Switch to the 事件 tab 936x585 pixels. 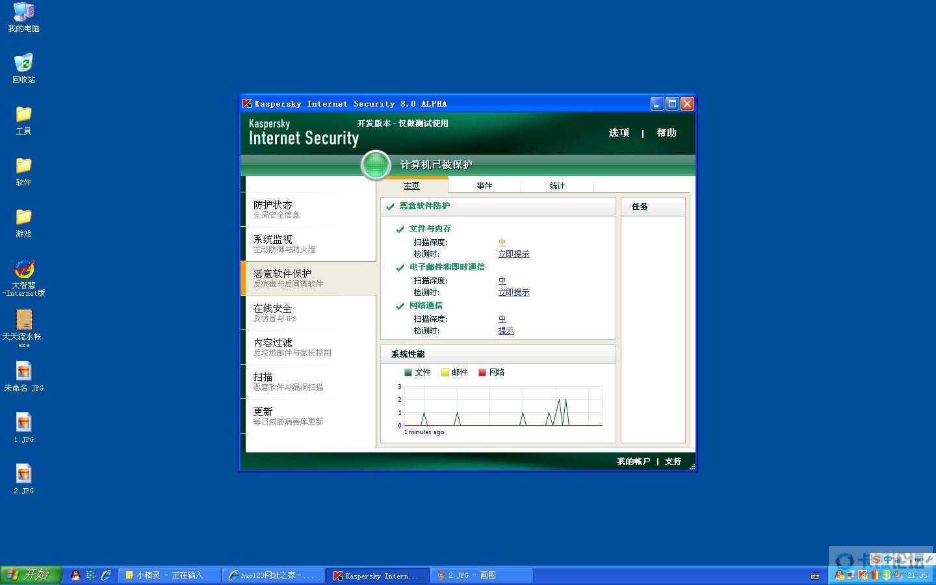pos(484,186)
